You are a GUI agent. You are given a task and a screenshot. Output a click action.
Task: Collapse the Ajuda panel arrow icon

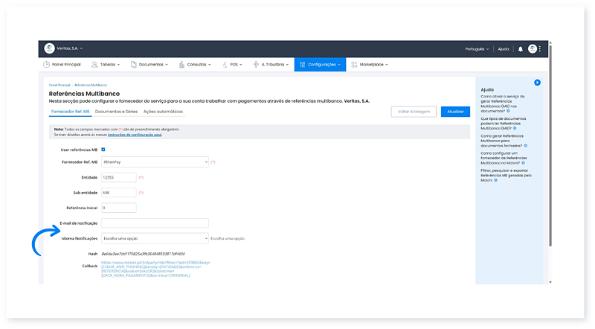[537, 83]
